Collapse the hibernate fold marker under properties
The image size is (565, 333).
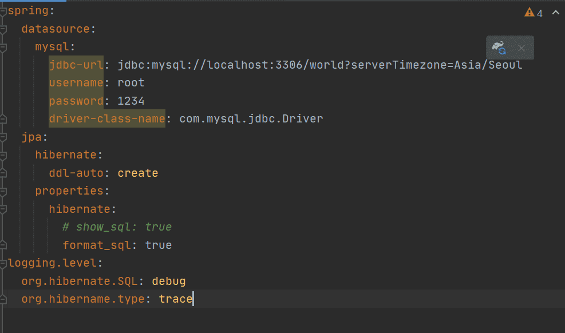coord(3,209)
